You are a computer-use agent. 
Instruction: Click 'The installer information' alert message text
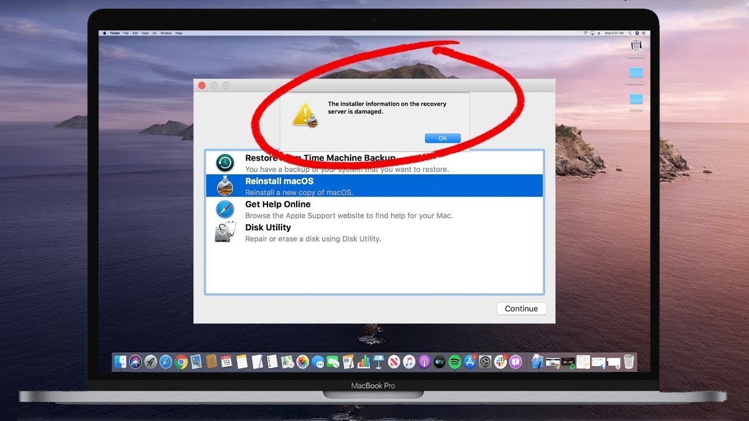[387, 108]
